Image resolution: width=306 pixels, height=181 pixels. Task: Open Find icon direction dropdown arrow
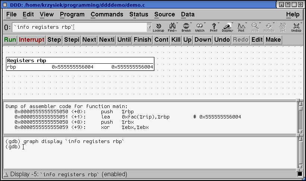[177, 23]
